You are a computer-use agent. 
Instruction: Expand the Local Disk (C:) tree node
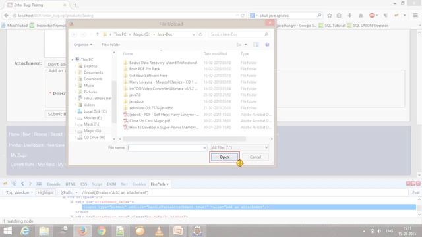[x=75, y=111]
